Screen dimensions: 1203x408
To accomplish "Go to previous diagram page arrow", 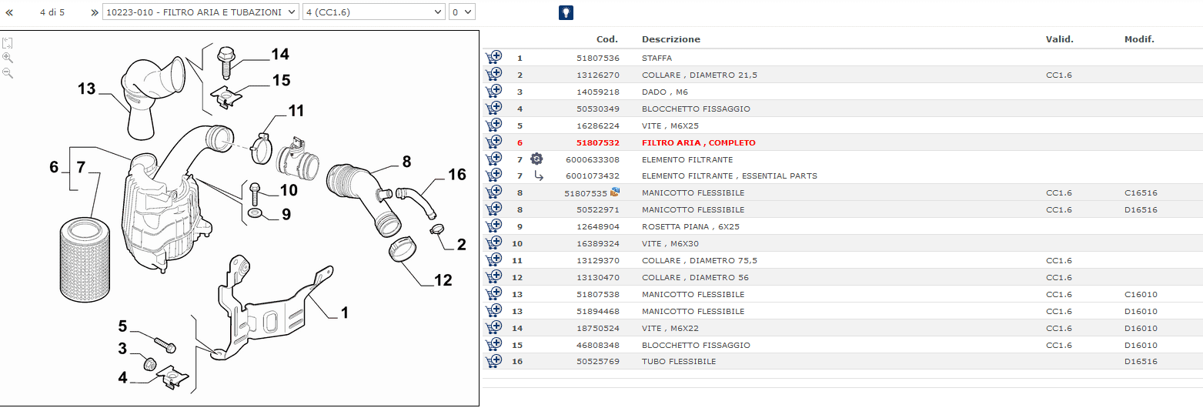I will coord(9,12).
